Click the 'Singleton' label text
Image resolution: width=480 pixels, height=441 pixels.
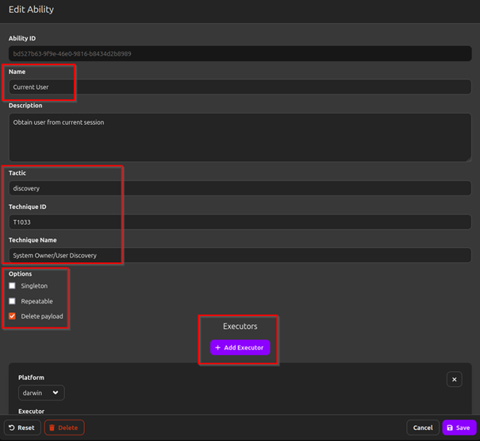pyautogui.click(x=34, y=286)
